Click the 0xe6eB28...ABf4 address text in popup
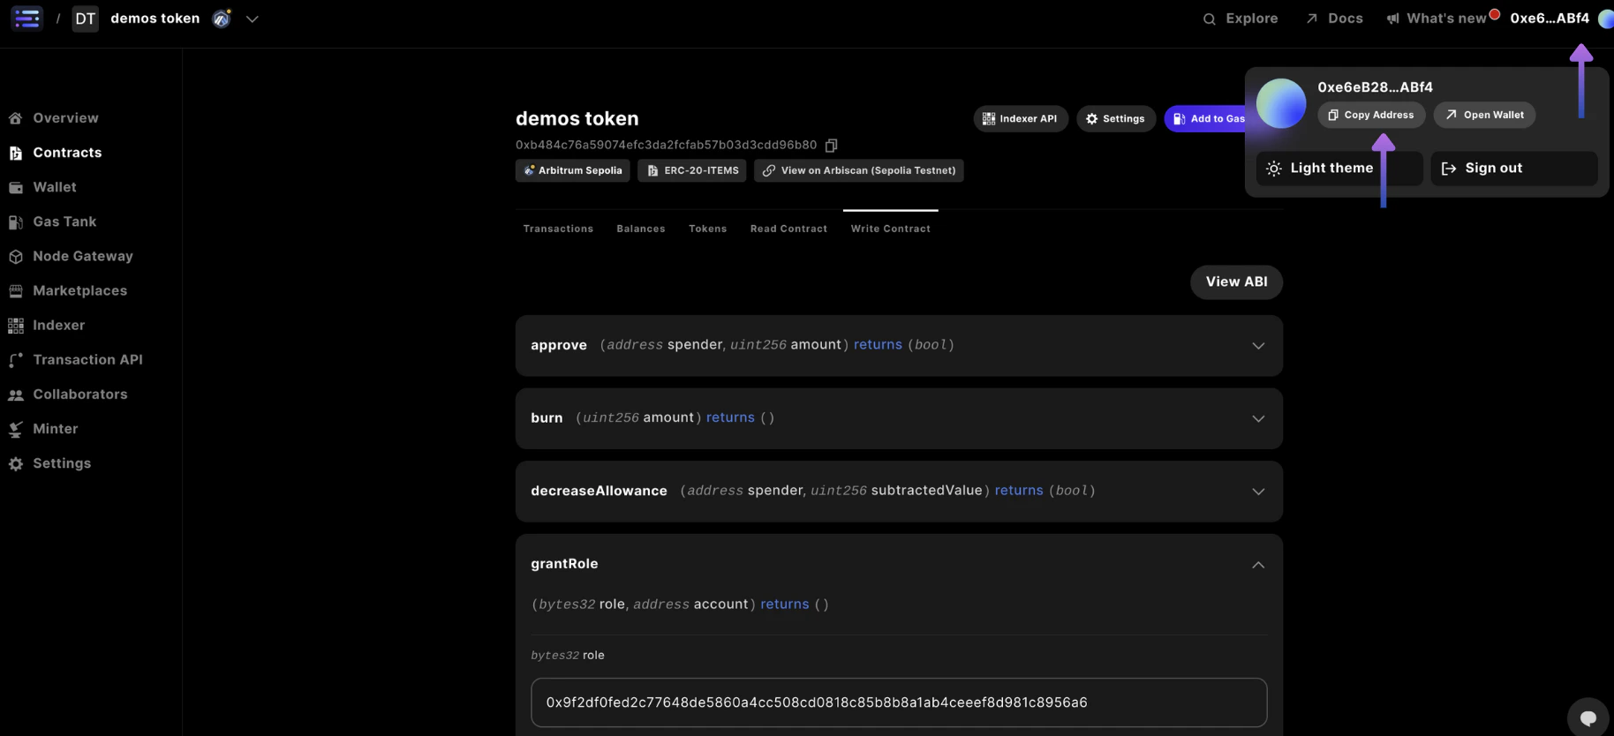The image size is (1614, 736). tap(1375, 87)
